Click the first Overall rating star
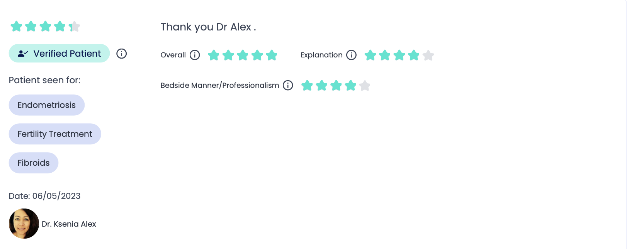The width and height of the screenshot is (629, 249). point(214,55)
